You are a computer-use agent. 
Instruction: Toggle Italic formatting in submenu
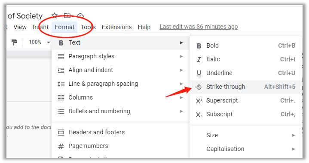tap(246, 59)
